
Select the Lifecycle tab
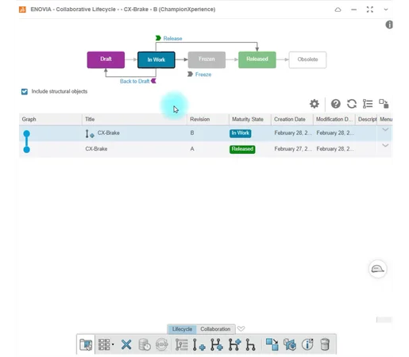182,329
